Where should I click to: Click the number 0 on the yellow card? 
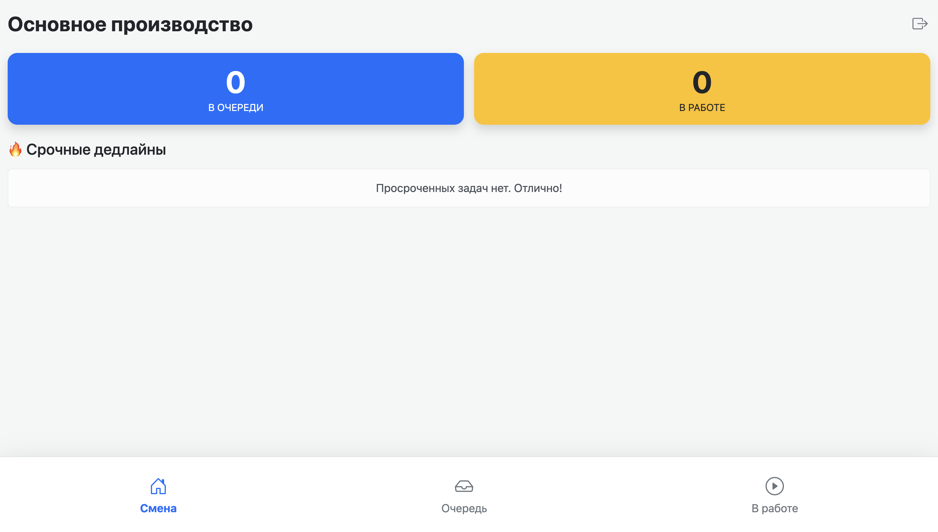tap(702, 82)
